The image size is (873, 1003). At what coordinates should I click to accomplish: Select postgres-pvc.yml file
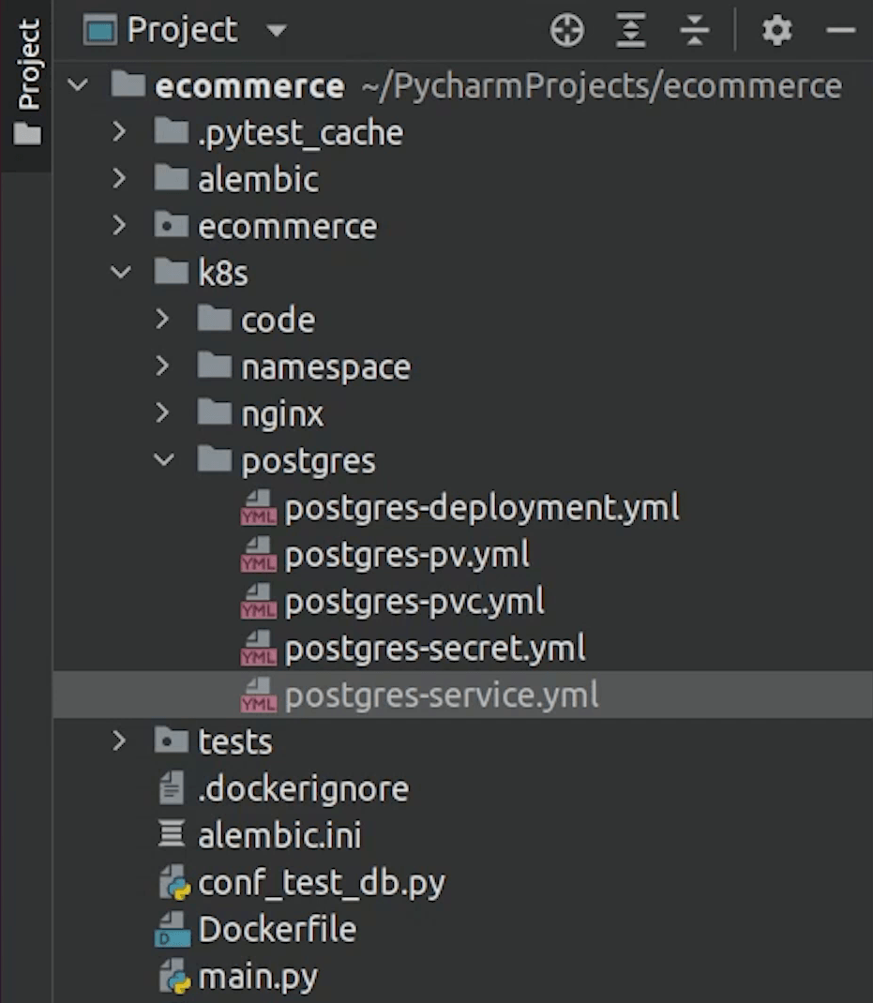[x=414, y=602]
